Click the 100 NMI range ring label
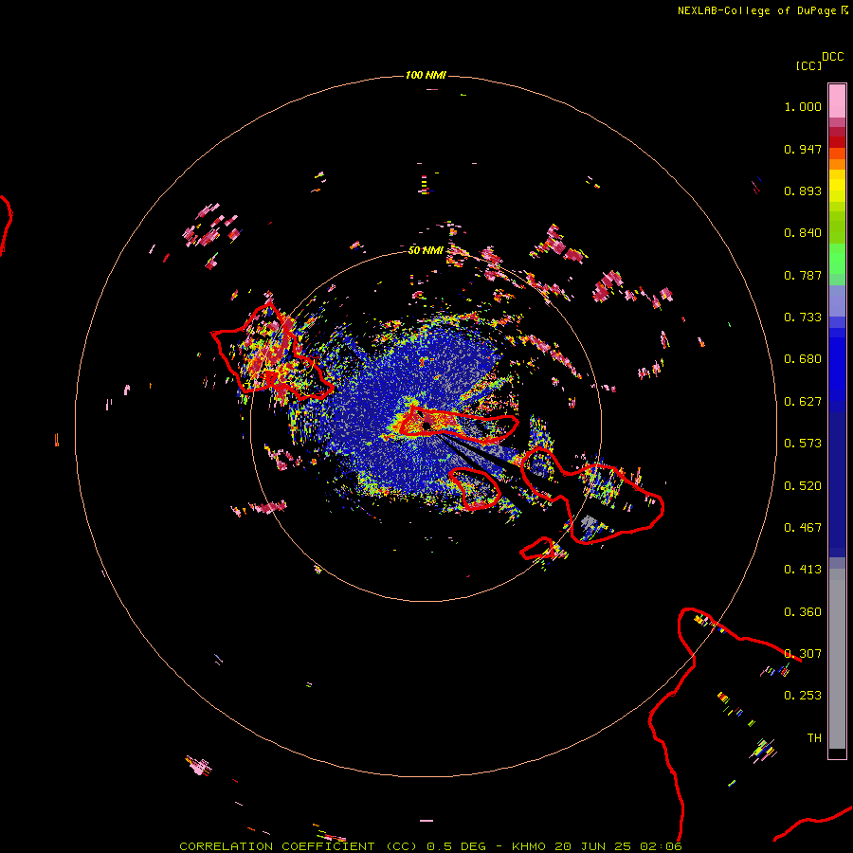Image resolution: width=853 pixels, height=853 pixels. 426,75
